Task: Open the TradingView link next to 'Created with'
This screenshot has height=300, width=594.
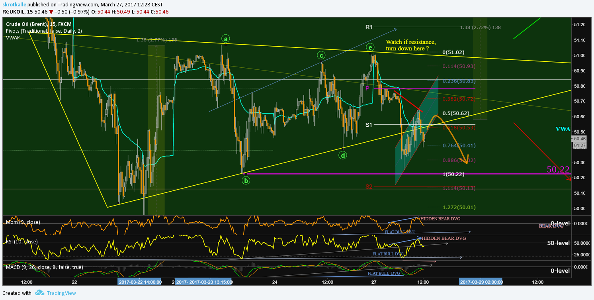Action: tap(61, 293)
